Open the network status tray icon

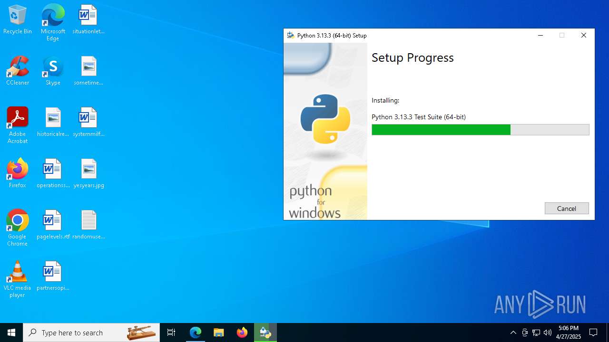click(x=536, y=332)
